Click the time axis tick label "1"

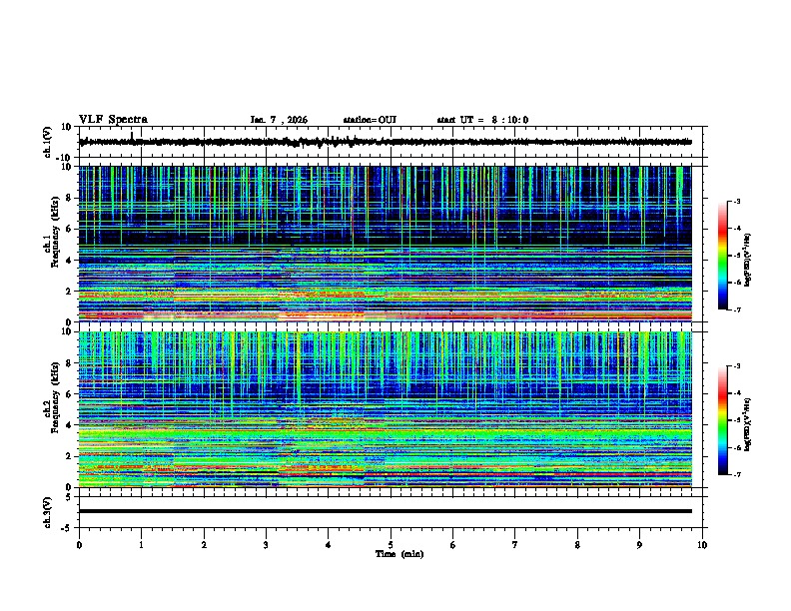pyautogui.click(x=141, y=545)
